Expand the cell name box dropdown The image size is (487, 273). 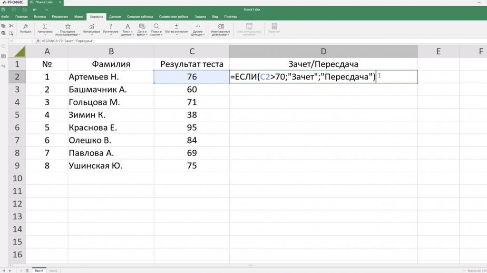point(32,41)
